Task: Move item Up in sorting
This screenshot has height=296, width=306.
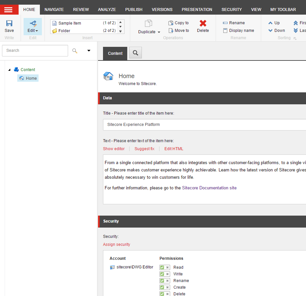Action: point(274,23)
